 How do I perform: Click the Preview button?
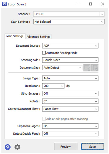[66, 146]
